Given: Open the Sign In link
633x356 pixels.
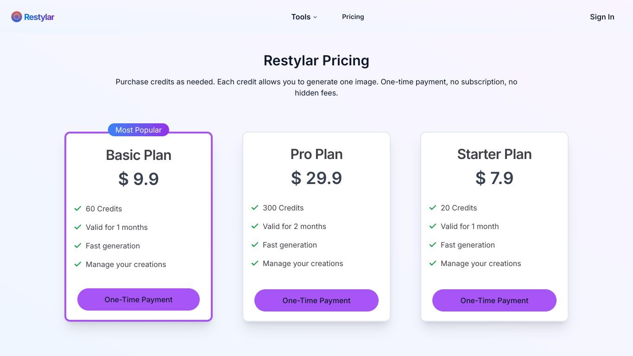Looking at the screenshot, I should [x=602, y=17].
